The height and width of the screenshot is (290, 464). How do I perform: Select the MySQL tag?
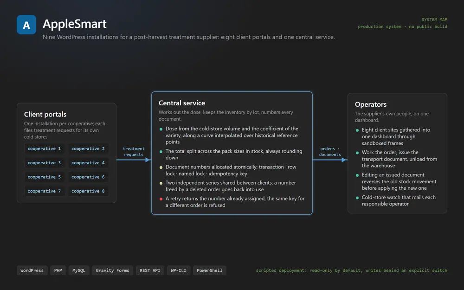click(79, 271)
